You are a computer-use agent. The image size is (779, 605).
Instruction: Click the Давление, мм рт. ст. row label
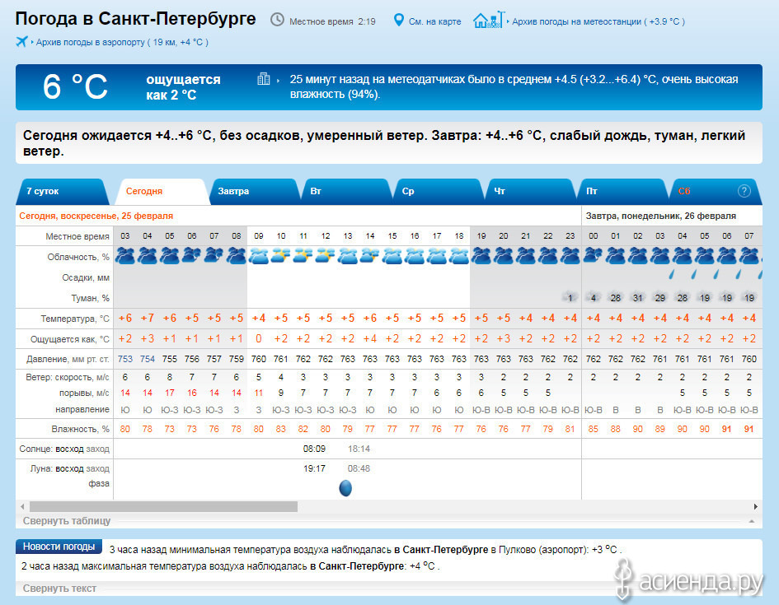[x=68, y=359]
